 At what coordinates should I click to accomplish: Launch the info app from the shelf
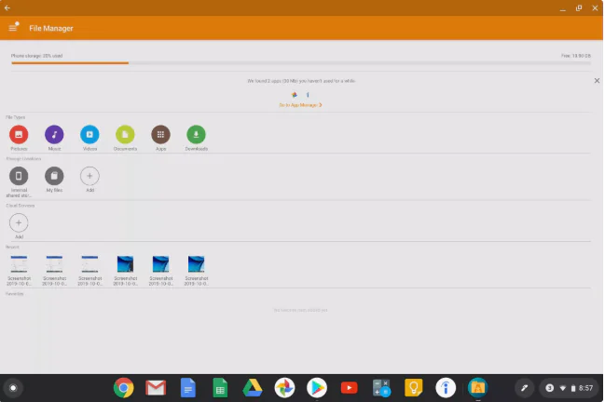pyautogui.click(x=446, y=388)
